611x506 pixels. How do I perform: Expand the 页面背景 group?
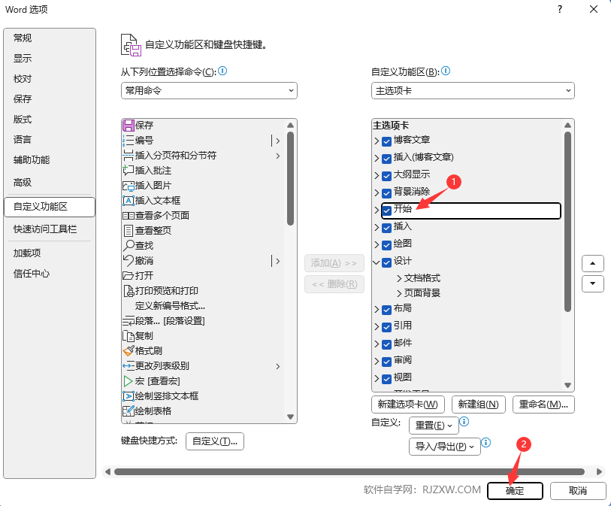399,293
